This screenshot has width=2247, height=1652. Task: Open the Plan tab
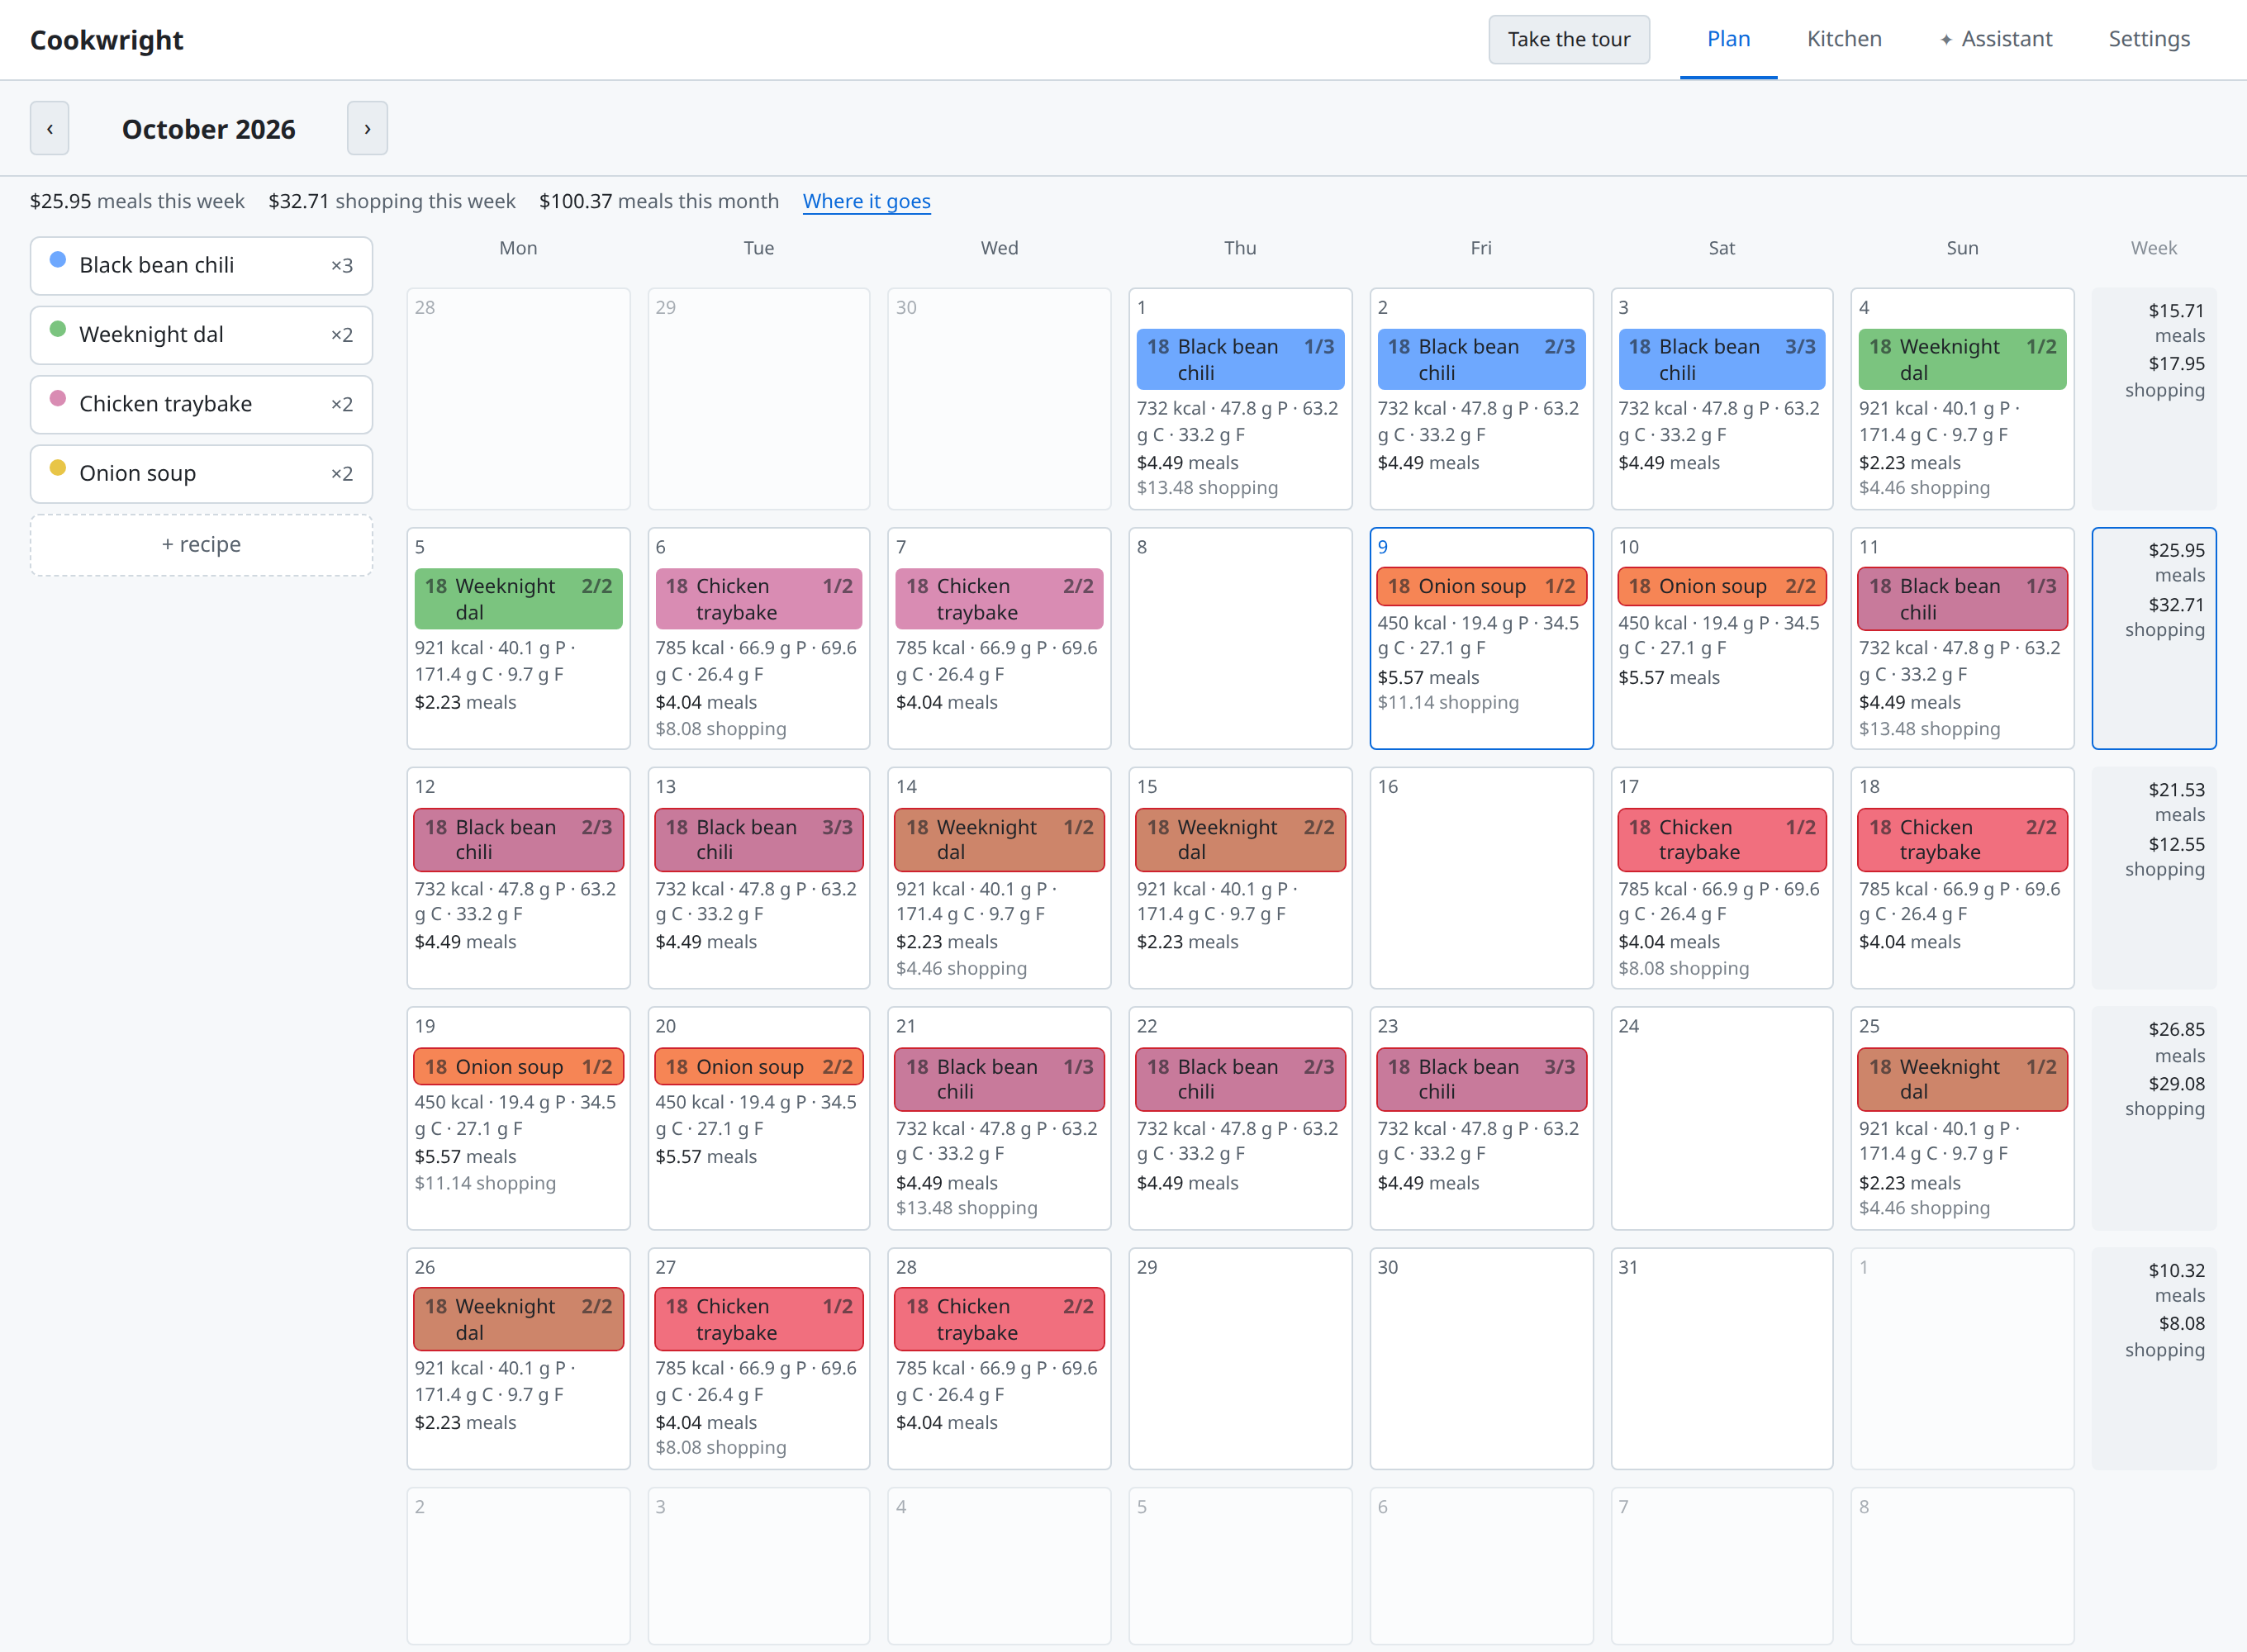click(x=1728, y=39)
